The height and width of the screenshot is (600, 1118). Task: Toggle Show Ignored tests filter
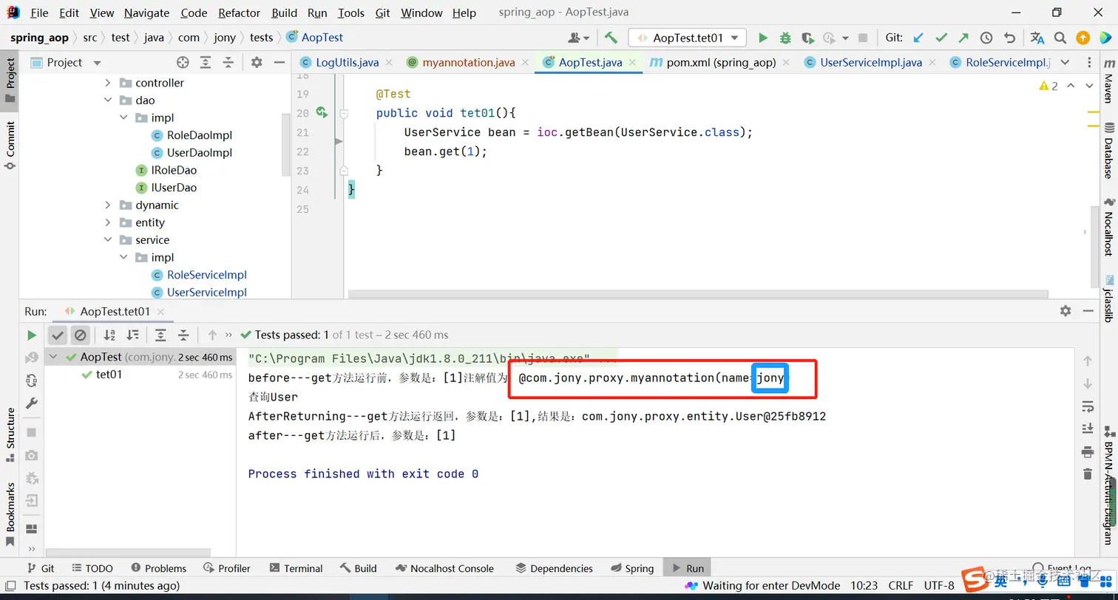tap(81, 335)
